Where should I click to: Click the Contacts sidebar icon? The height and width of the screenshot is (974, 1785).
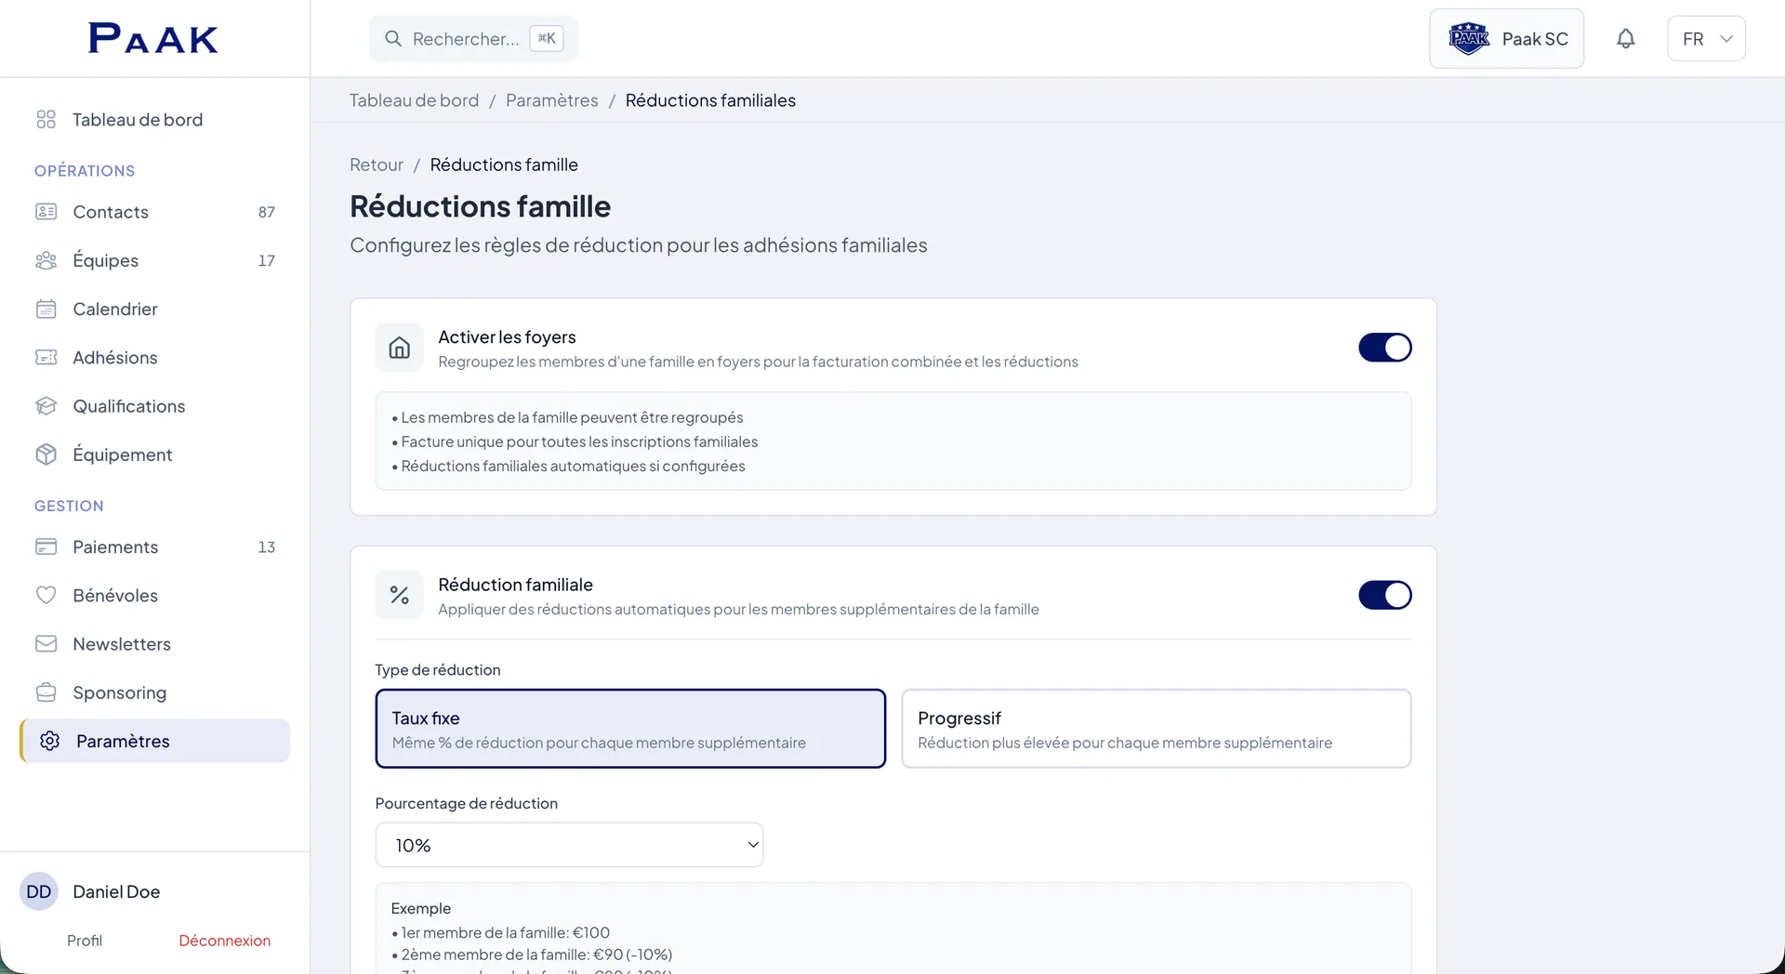tap(46, 212)
